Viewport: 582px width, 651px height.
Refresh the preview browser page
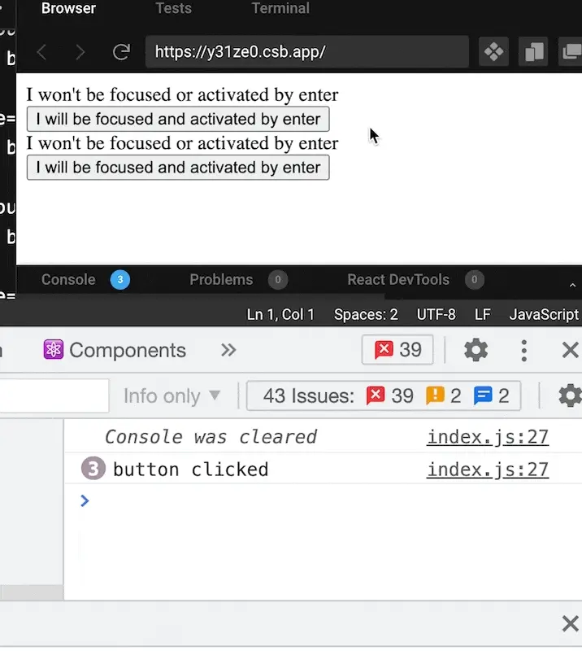tap(122, 52)
